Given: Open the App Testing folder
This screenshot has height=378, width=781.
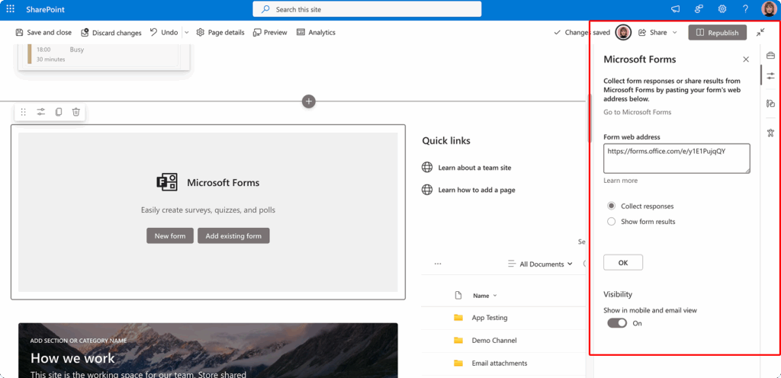Looking at the screenshot, I should coord(490,317).
